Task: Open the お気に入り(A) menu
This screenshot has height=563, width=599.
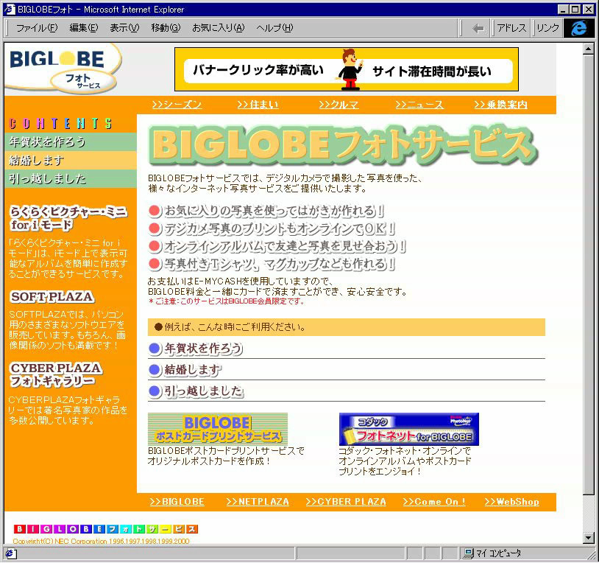Action: [218, 28]
